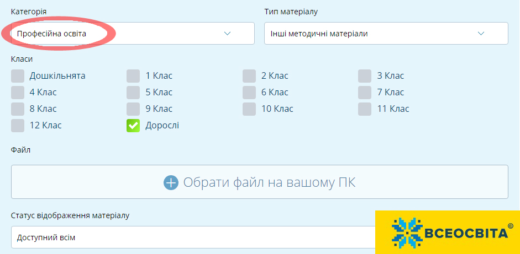Enable the 12 Клас checkbox
The image size is (520, 254).
18,126
